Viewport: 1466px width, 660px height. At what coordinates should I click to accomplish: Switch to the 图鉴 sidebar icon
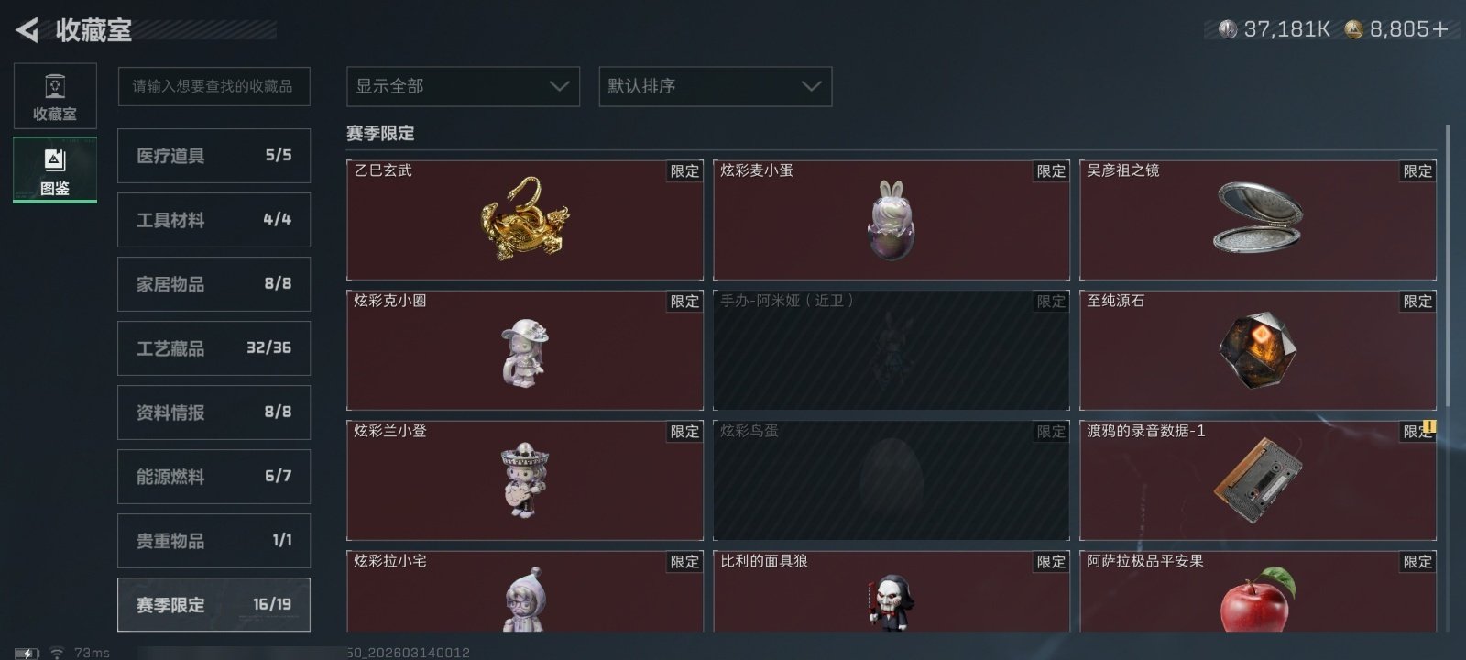[55, 170]
